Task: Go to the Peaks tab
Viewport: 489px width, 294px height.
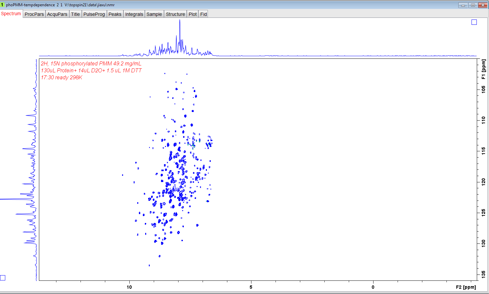Action: coord(115,14)
